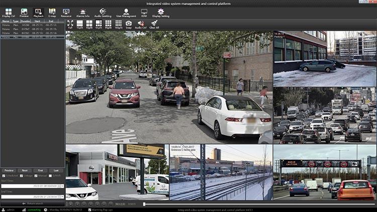
Task: Sort recordings by Type column
Action: (x=16, y=21)
